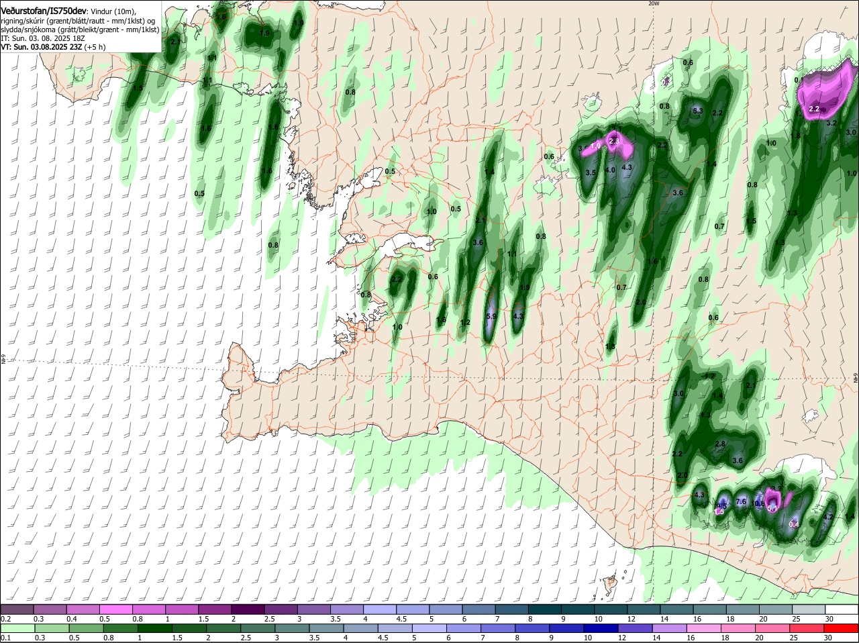Pick the 2 swatch in the lower legend row
Viewport: 859px width, 643px height.
pyautogui.click(x=223, y=628)
